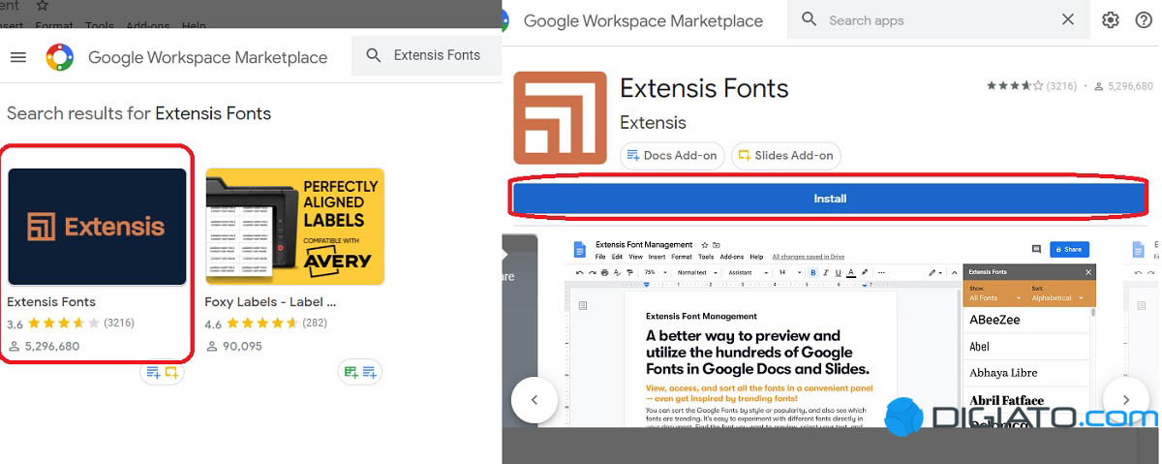This screenshot has height=464, width=1162.
Task: Click the large Extensis Fonts app logo
Action: [560, 117]
